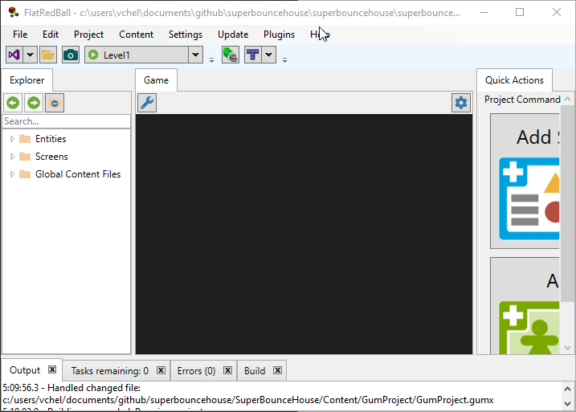Expand the Screens tree node
The image size is (576, 412).
pyautogui.click(x=12, y=157)
